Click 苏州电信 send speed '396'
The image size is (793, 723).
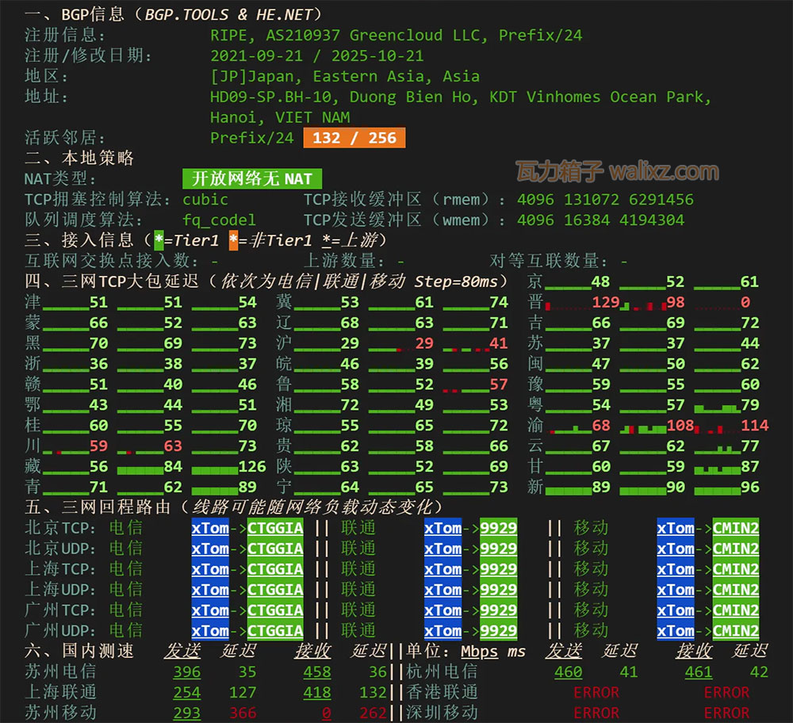coord(187,672)
